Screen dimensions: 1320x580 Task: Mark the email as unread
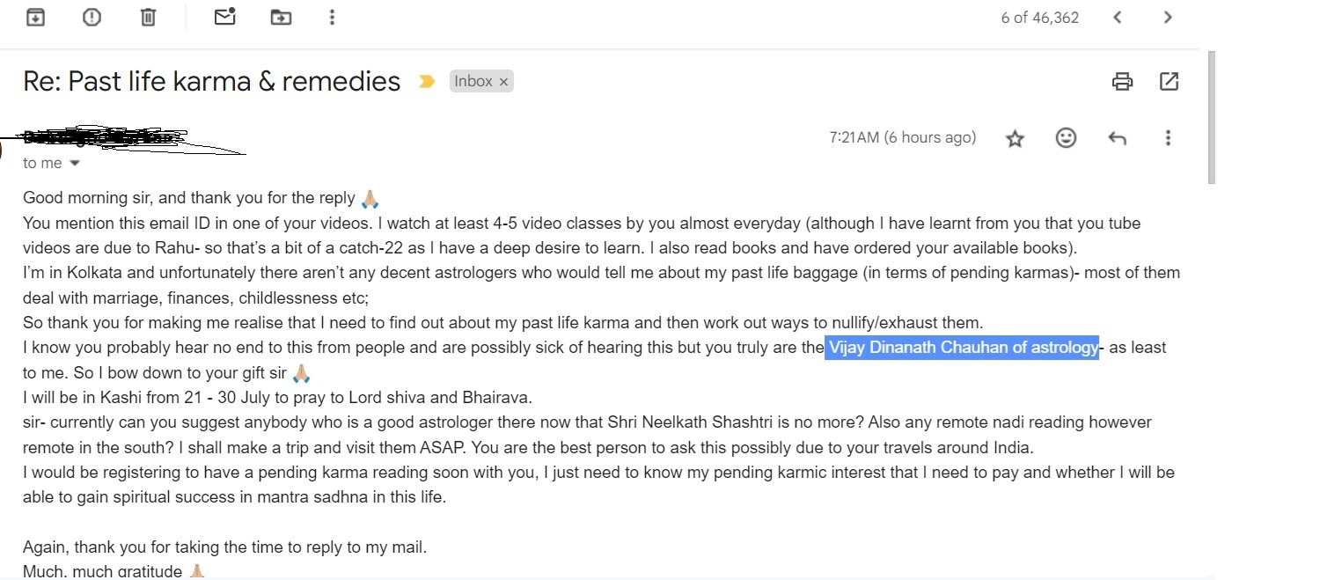coord(224,17)
